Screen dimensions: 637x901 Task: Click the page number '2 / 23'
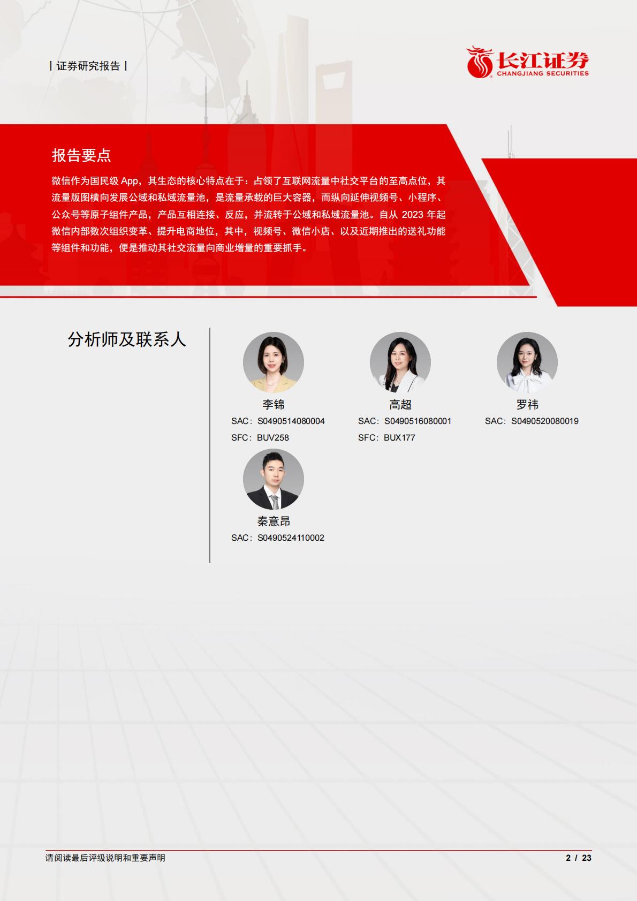[x=579, y=858]
